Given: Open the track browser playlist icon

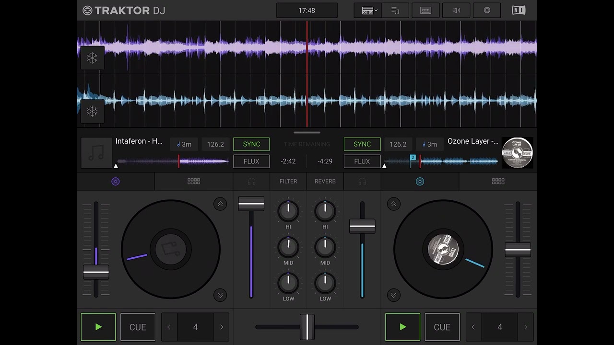Looking at the screenshot, I should click(x=395, y=11).
